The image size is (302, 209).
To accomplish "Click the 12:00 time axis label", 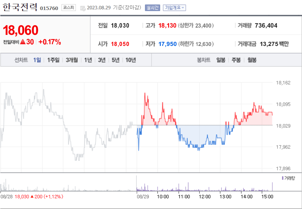I will point(205,197).
